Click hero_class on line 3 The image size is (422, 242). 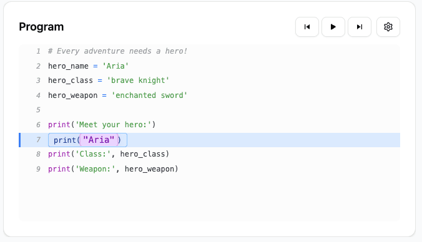[x=71, y=80]
